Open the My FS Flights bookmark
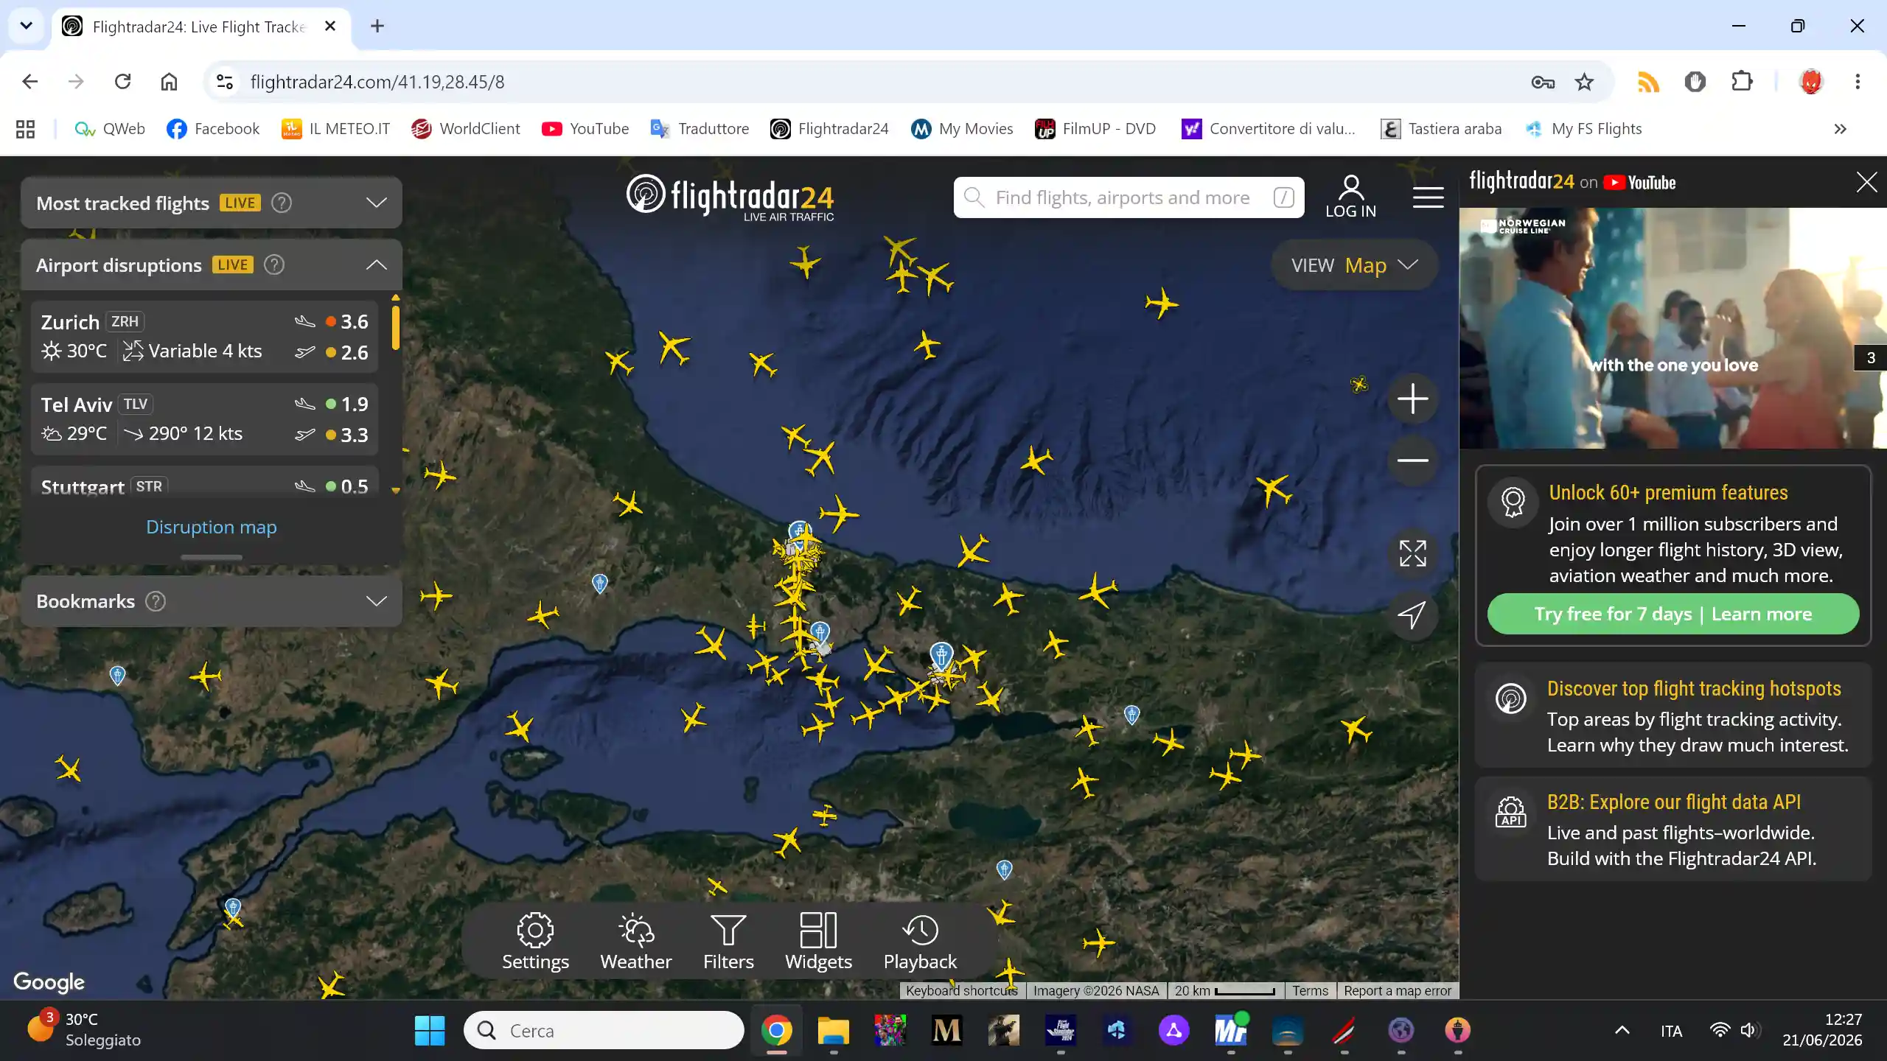 pos(1584,129)
